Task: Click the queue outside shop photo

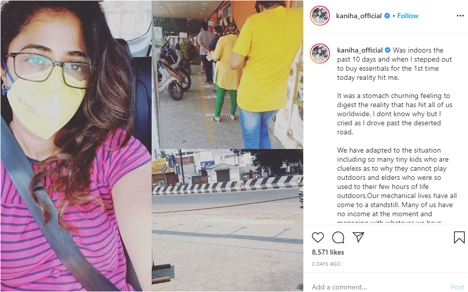Action: point(227,75)
